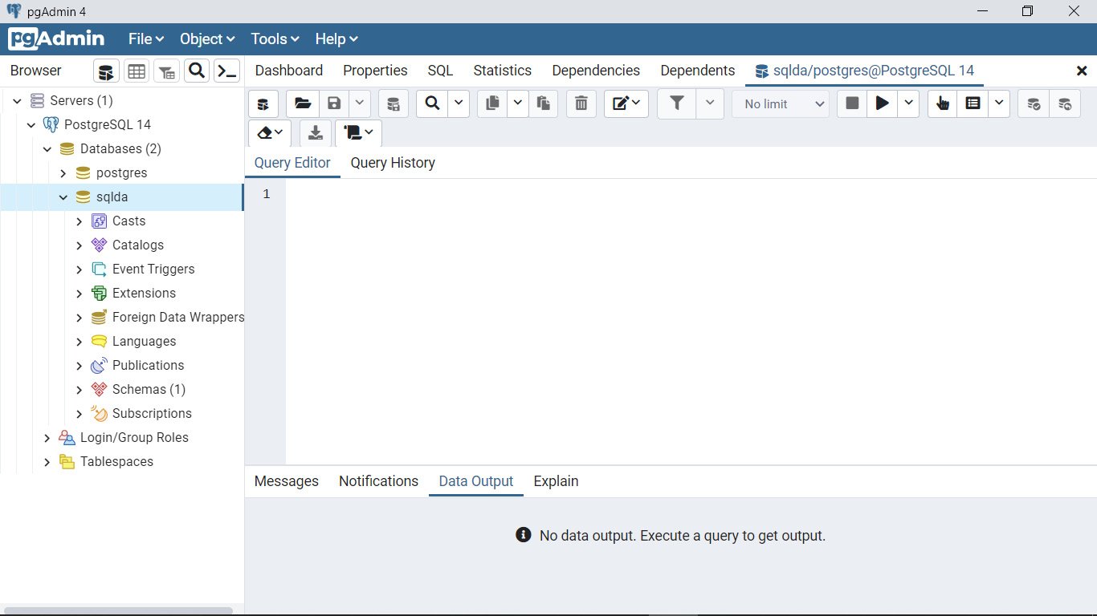Click into the Query Editor text area

691,321
